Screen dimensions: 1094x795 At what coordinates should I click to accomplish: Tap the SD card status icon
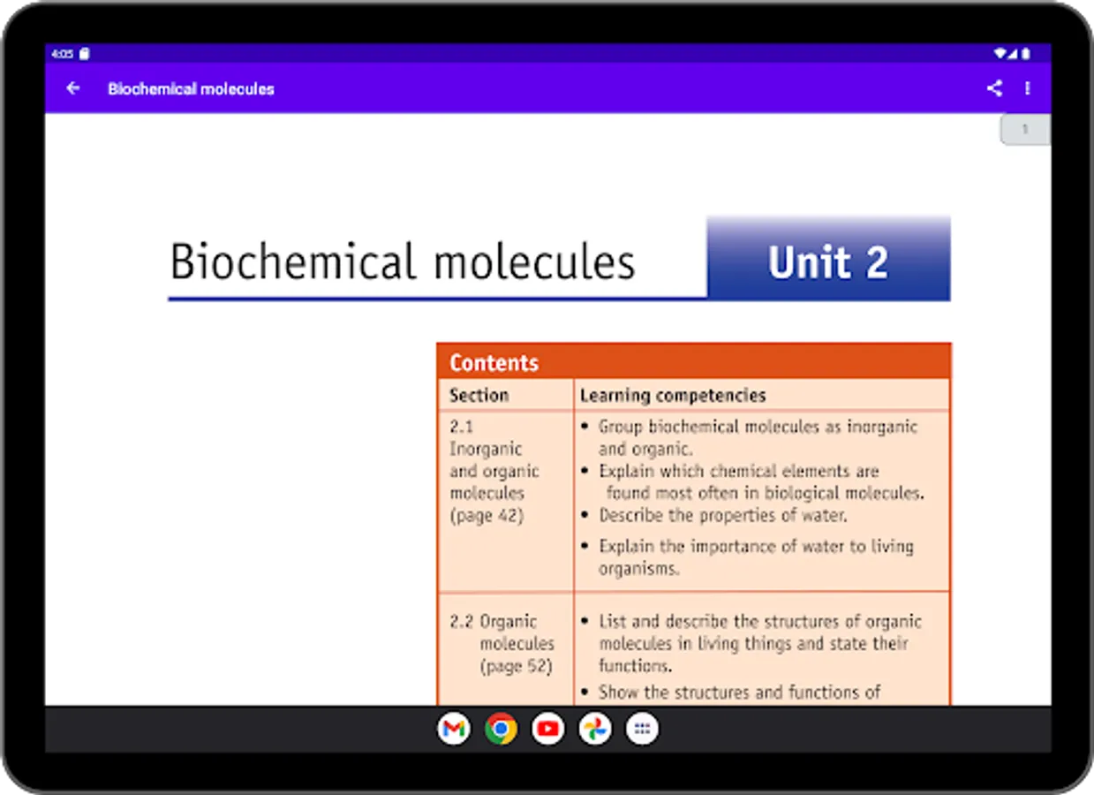[85, 54]
